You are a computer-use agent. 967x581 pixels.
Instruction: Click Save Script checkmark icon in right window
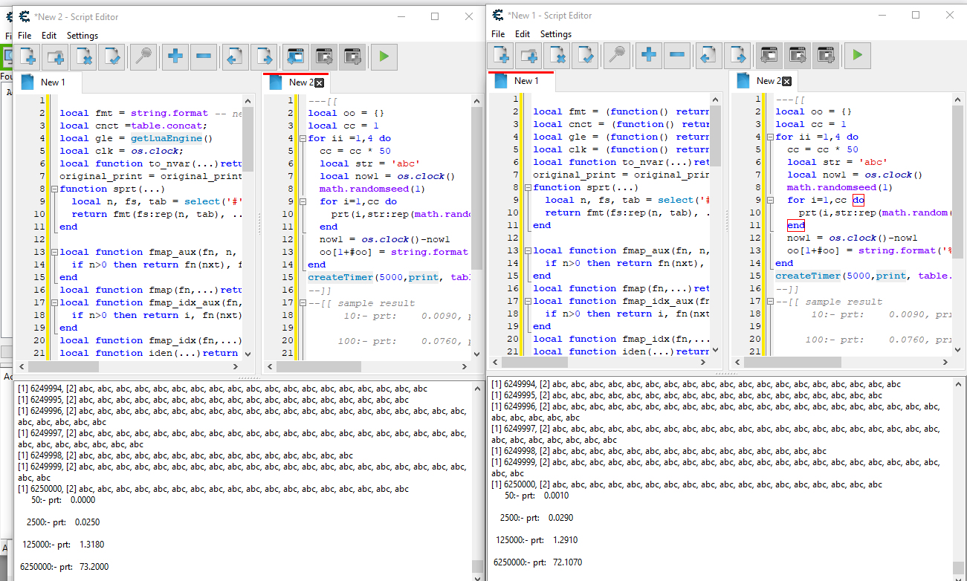[586, 56]
